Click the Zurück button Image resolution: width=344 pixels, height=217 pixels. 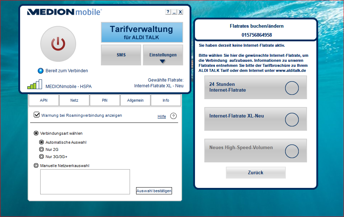point(256,172)
